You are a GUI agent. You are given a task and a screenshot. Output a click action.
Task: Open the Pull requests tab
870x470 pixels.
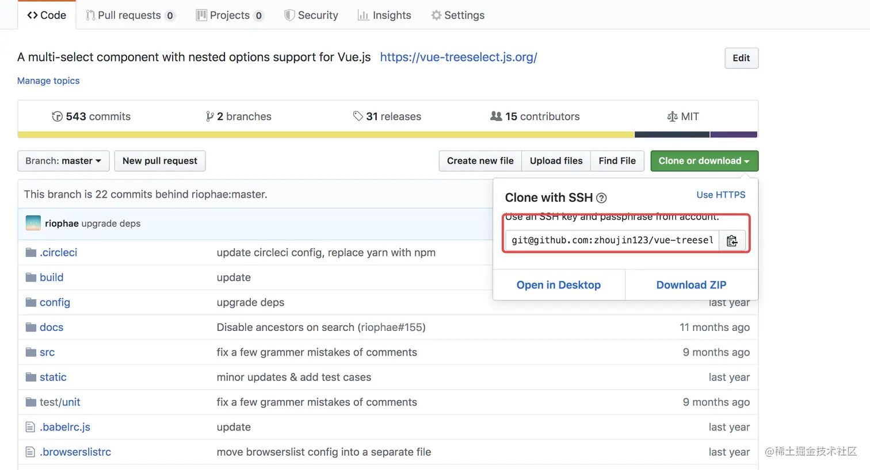click(130, 15)
